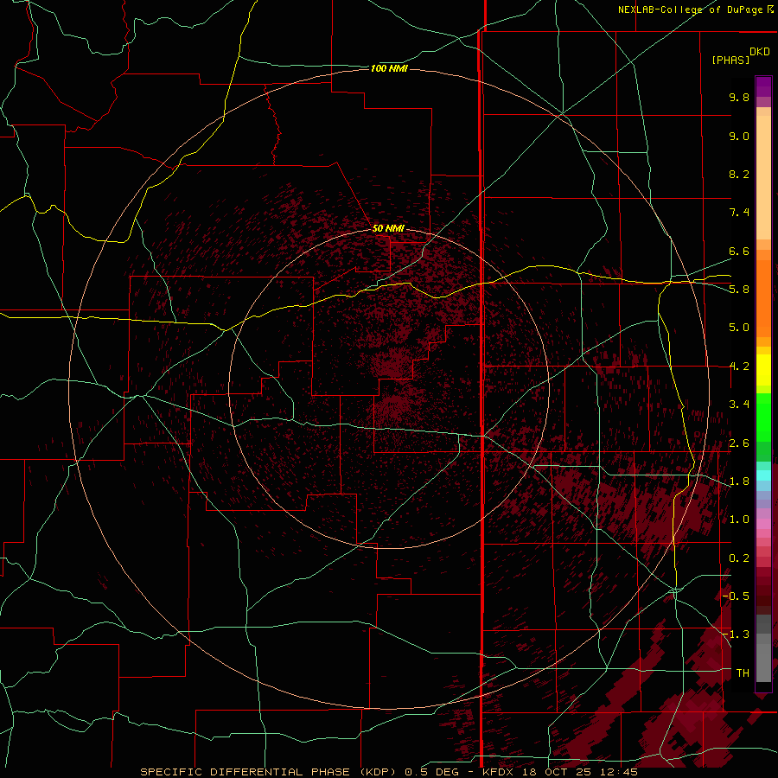This screenshot has width=778, height=778.
Task: Click the 1.8 legend value
Action: click(739, 481)
